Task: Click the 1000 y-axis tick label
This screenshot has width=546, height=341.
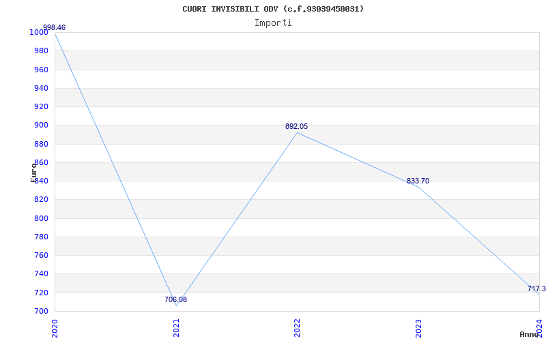Action: (x=38, y=32)
